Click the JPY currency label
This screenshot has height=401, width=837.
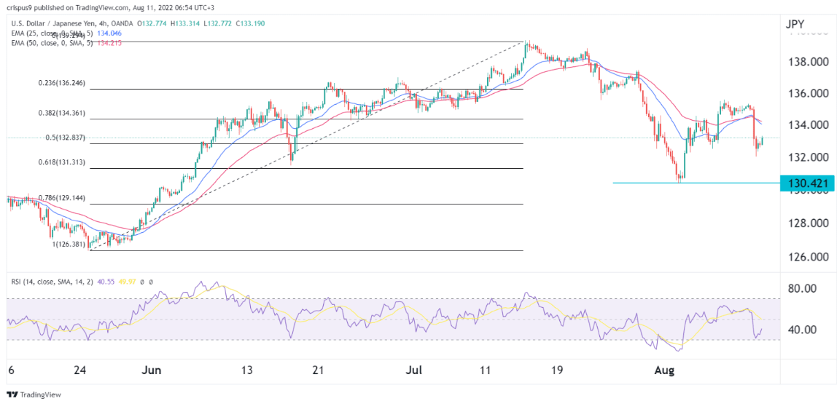click(795, 24)
